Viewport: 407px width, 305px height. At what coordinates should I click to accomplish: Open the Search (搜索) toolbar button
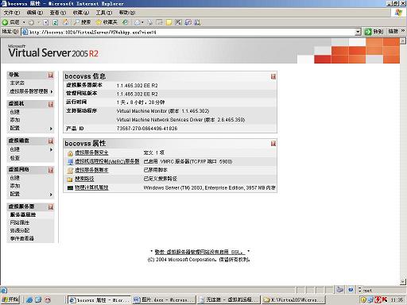[x=82, y=22]
